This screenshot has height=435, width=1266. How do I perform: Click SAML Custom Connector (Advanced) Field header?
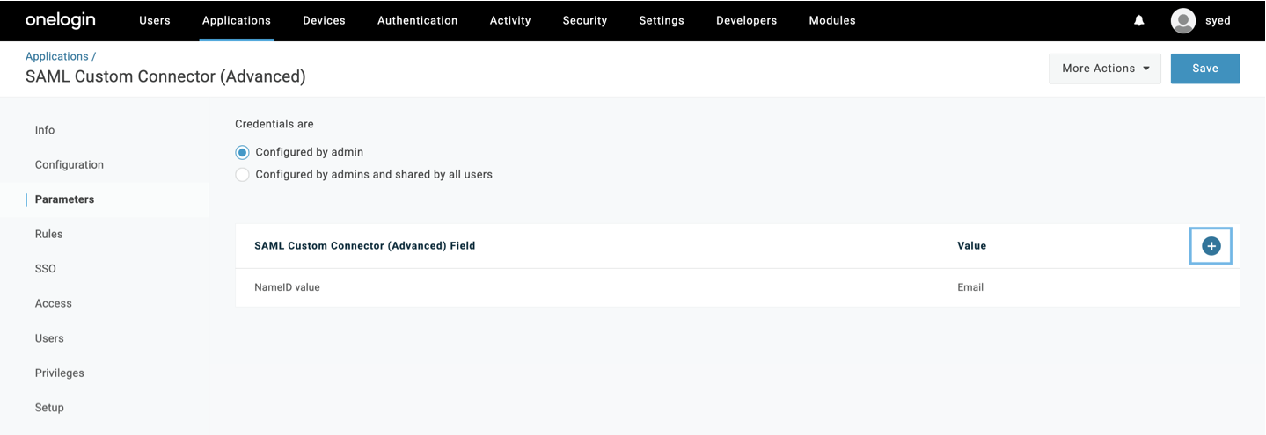(365, 246)
